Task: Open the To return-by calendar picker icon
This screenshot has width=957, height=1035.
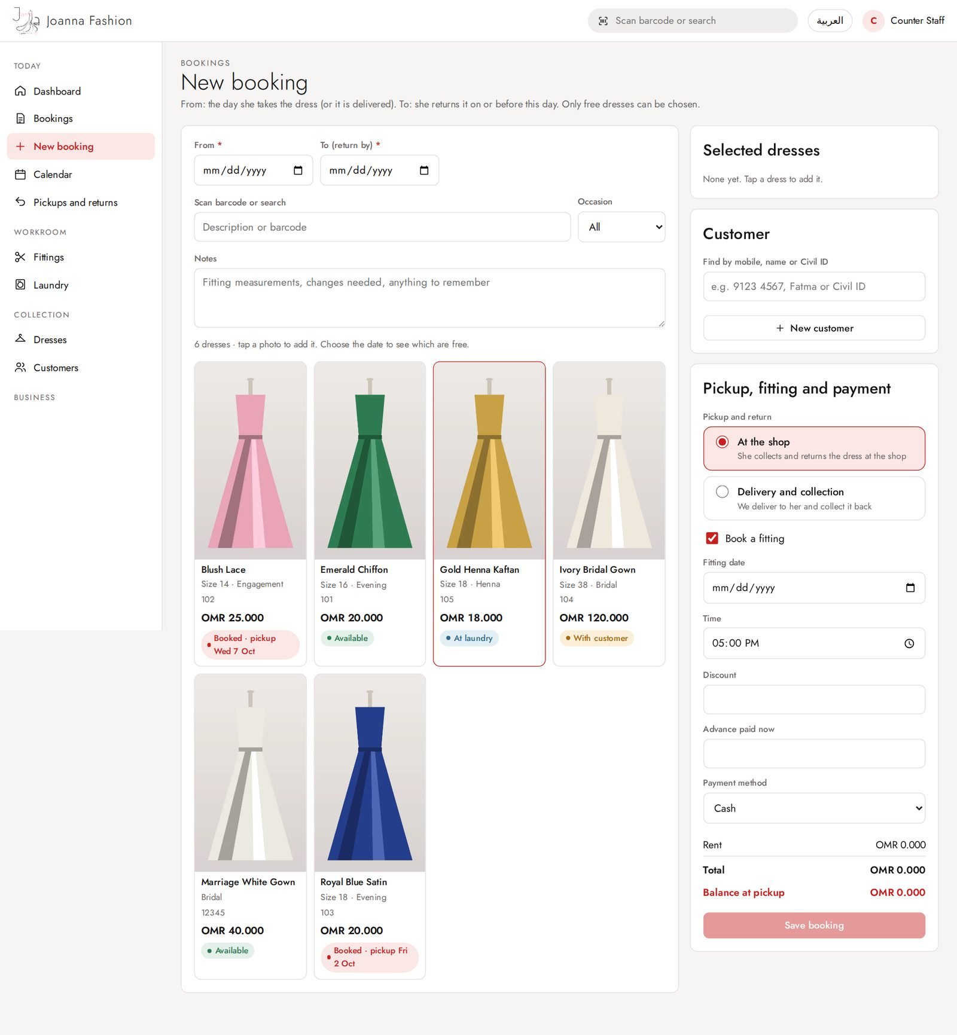Action: point(424,170)
